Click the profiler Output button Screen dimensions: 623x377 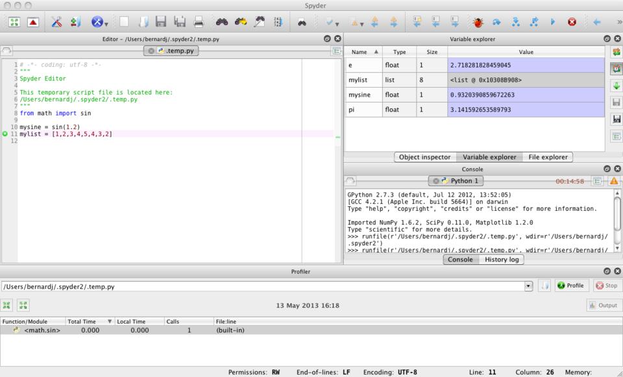tap(604, 305)
